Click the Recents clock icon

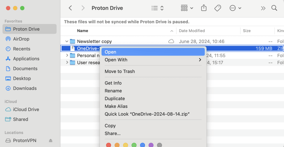(8, 49)
